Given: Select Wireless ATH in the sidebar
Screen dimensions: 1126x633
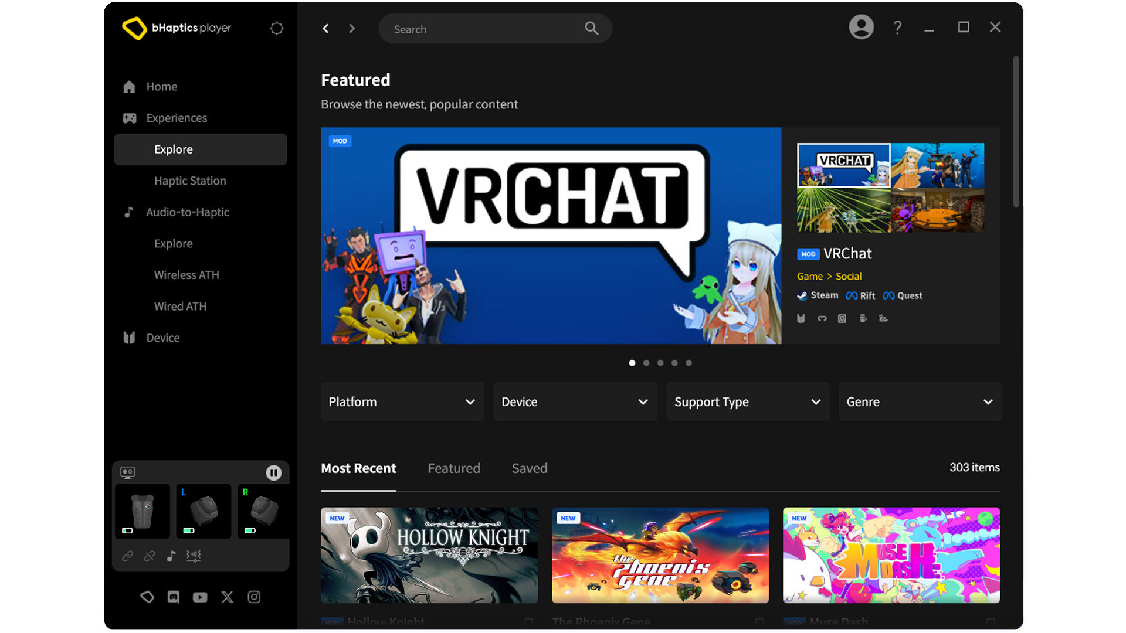Looking at the screenshot, I should [186, 275].
